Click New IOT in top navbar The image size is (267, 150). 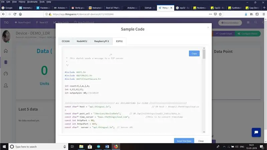click(42, 22)
